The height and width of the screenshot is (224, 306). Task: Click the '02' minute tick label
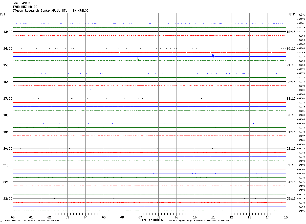[x=49, y=217]
